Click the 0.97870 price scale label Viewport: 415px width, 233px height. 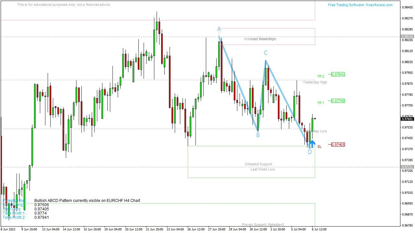click(407, 83)
